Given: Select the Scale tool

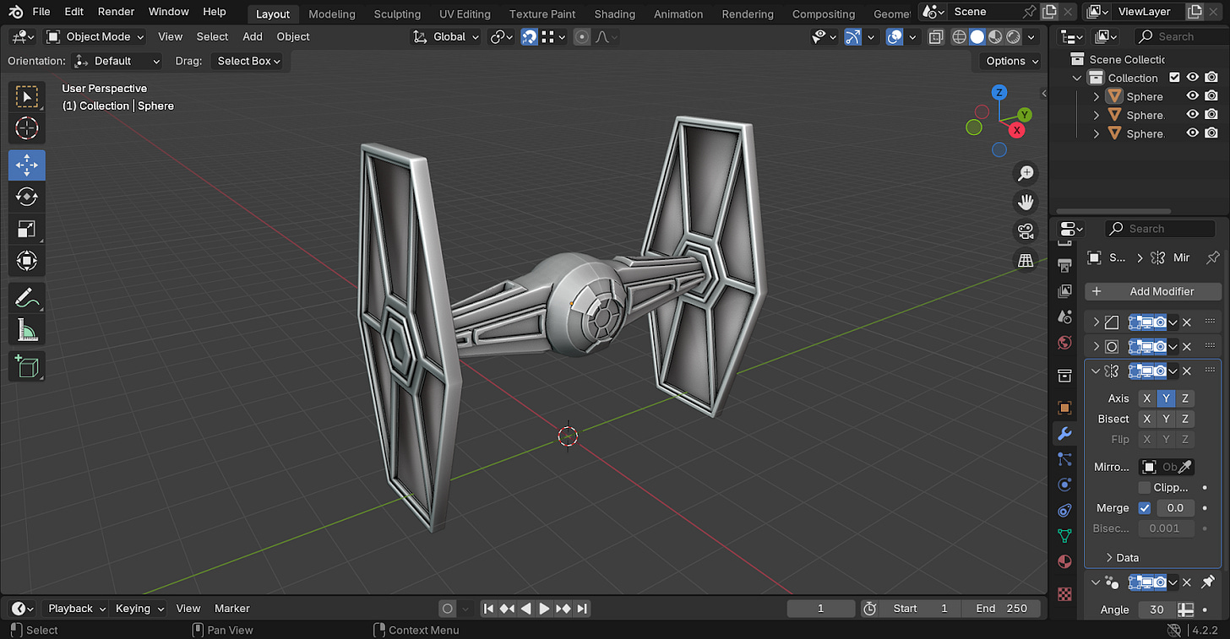Looking at the screenshot, I should coord(27,229).
